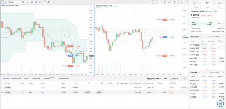Screen dimensions: 226x109
Task: Select the parallel channel drawing tool
Action: click(x=161, y=2)
